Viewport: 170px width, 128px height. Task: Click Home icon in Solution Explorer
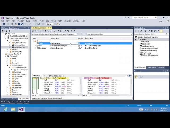pos(141,31)
